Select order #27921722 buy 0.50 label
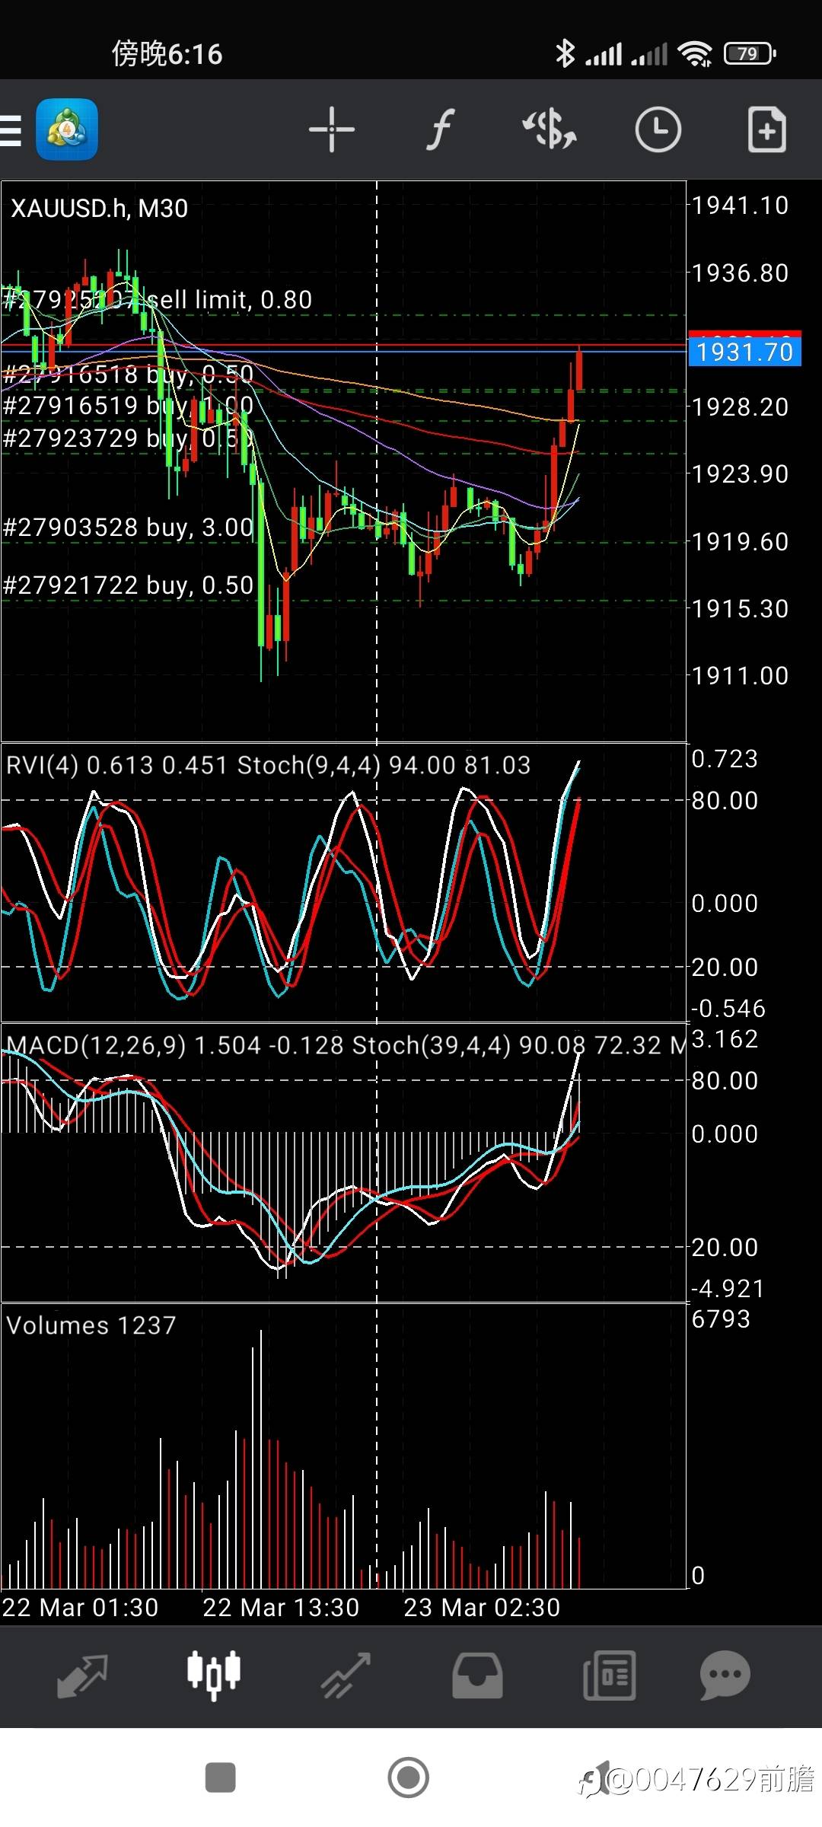 128,585
